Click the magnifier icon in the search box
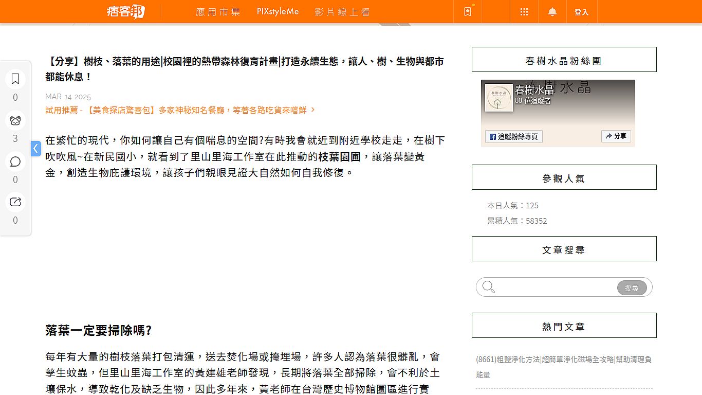This screenshot has width=702, height=395. pyautogui.click(x=489, y=287)
